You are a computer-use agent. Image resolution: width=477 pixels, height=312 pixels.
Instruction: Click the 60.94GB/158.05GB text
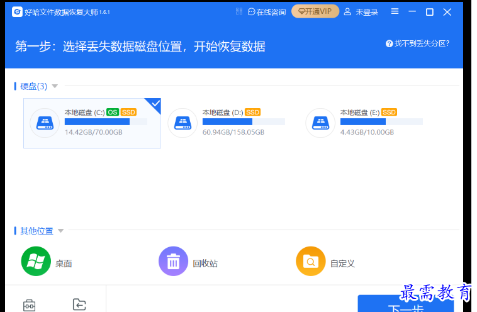[x=233, y=132]
